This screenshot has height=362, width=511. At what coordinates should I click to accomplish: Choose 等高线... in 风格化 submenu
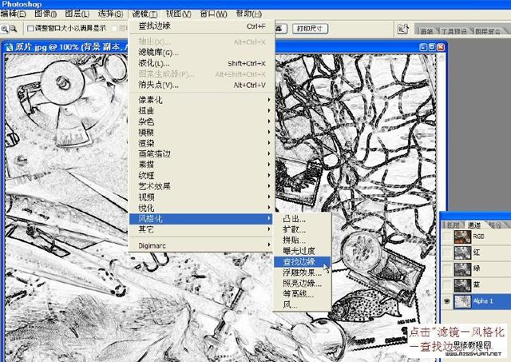tap(303, 294)
